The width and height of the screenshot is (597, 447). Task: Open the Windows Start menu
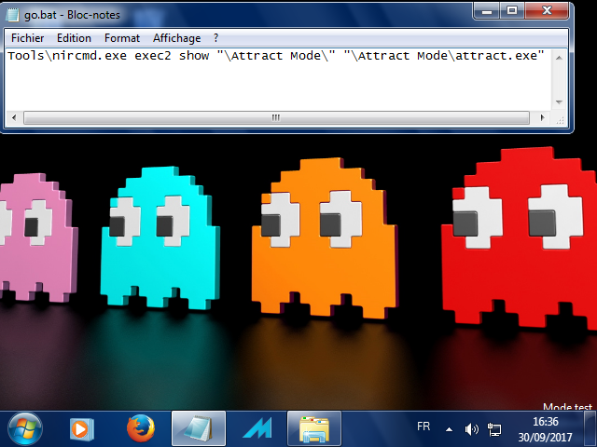pos(25,428)
